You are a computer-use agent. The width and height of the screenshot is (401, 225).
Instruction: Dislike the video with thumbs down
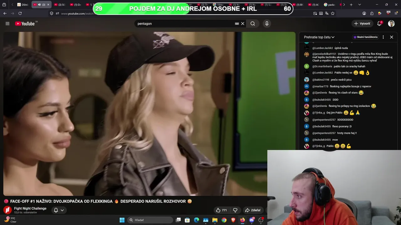(235, 210)
